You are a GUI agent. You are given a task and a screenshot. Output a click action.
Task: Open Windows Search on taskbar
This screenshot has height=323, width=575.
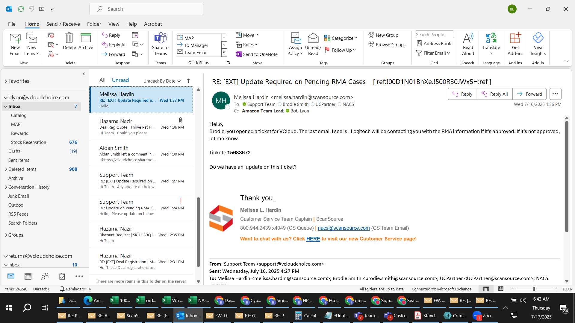point(27,307)
